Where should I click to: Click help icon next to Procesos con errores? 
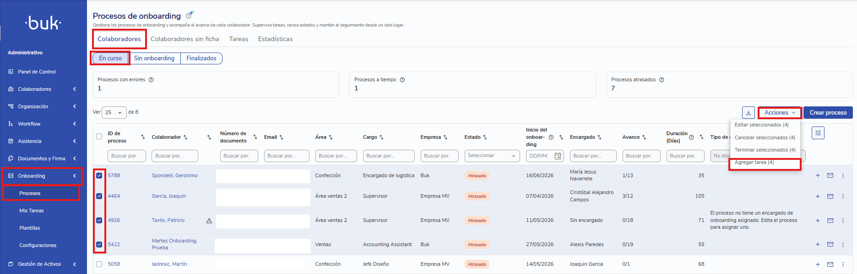[x=151, y=79]
